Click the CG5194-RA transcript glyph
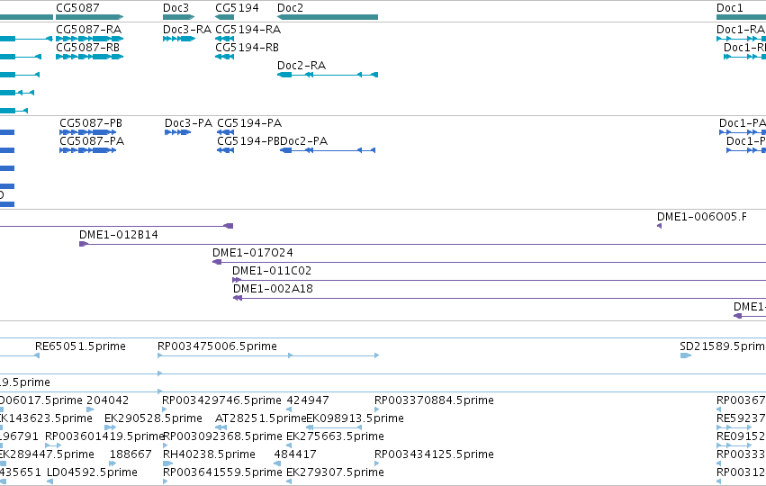This screenshot has width=766, height=486. click(x=225, y=39)
